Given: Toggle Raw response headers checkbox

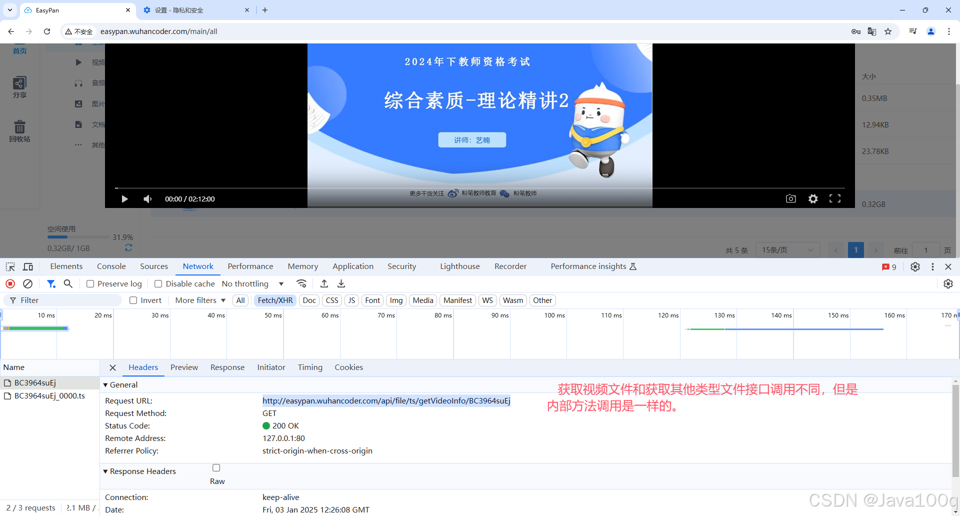Looking at the screenshot, I should (x=216, y=467).
